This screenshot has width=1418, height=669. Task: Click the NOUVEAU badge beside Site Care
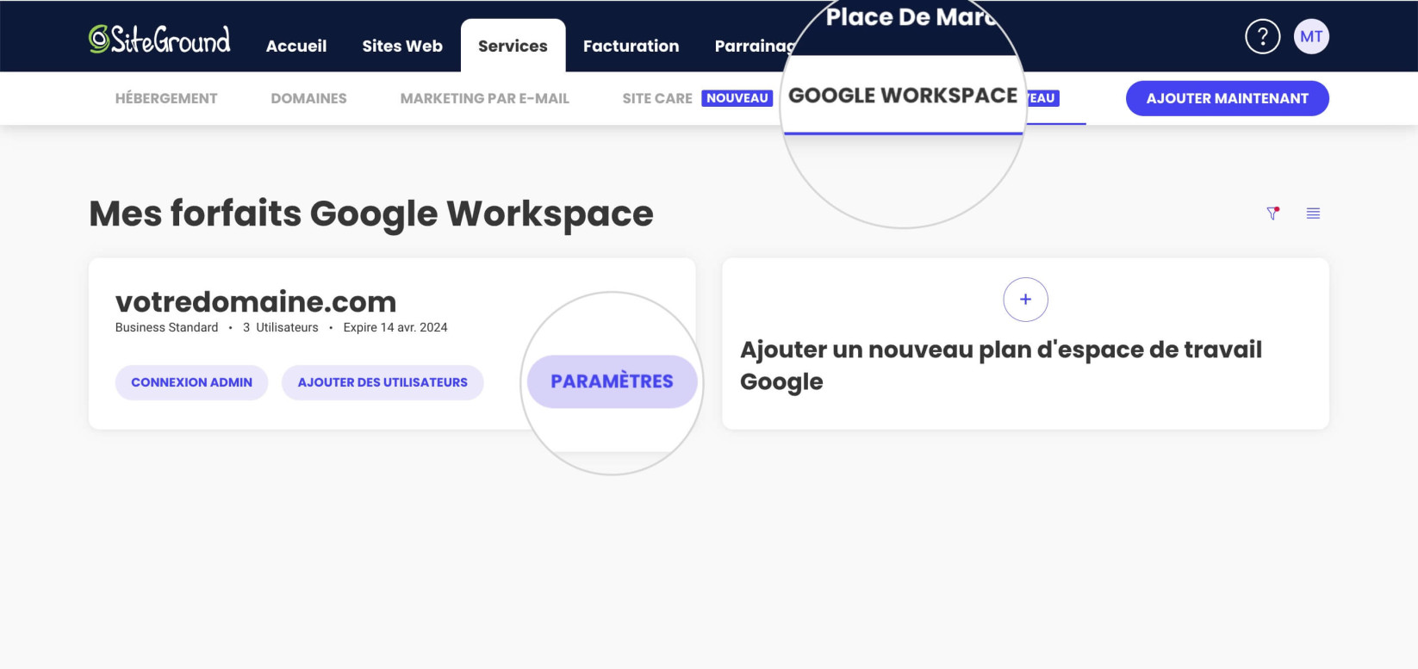click(x=737, y=98)
